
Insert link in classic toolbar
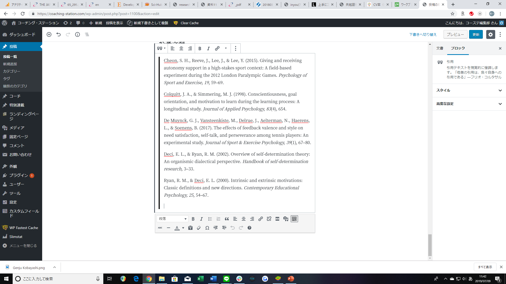(x=261, y=219)
